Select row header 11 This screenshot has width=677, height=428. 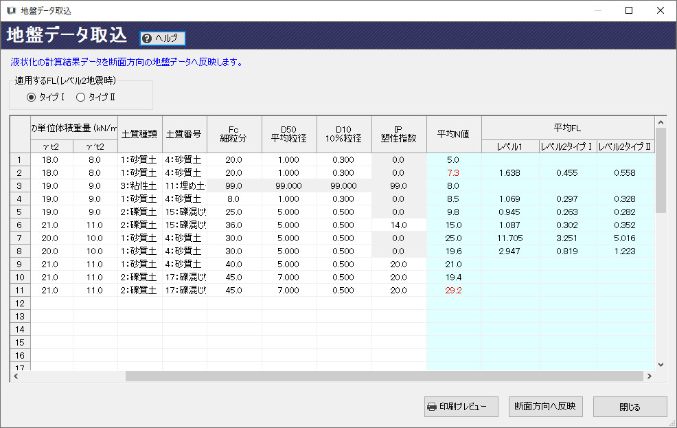20,290
